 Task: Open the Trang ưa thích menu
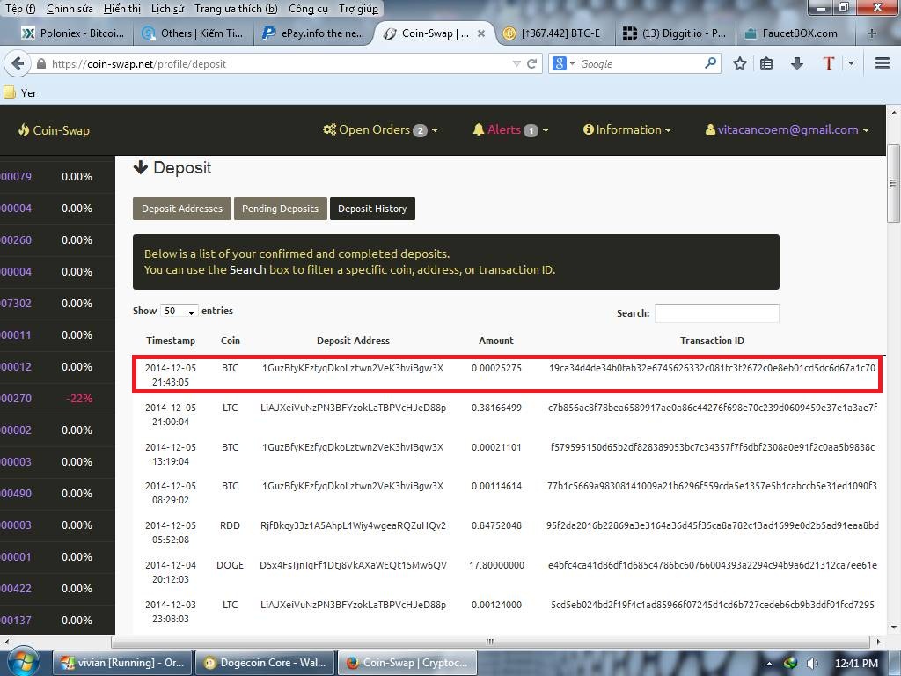[236, 9]
